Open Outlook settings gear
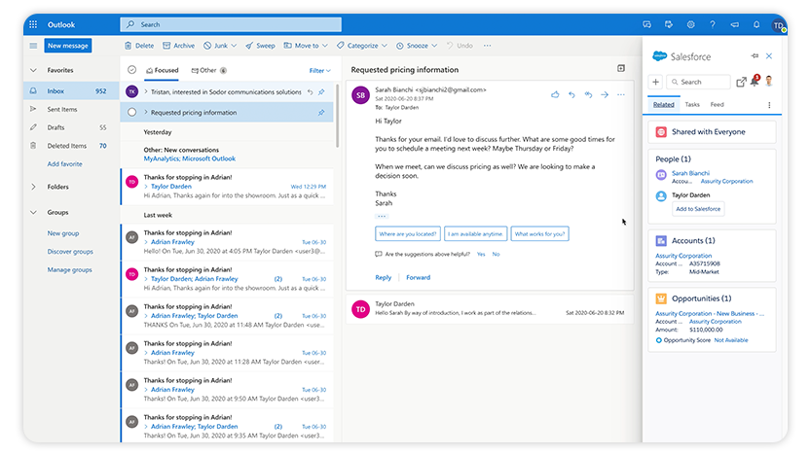Viewport: 810px width, 455px height. (690, 24)
